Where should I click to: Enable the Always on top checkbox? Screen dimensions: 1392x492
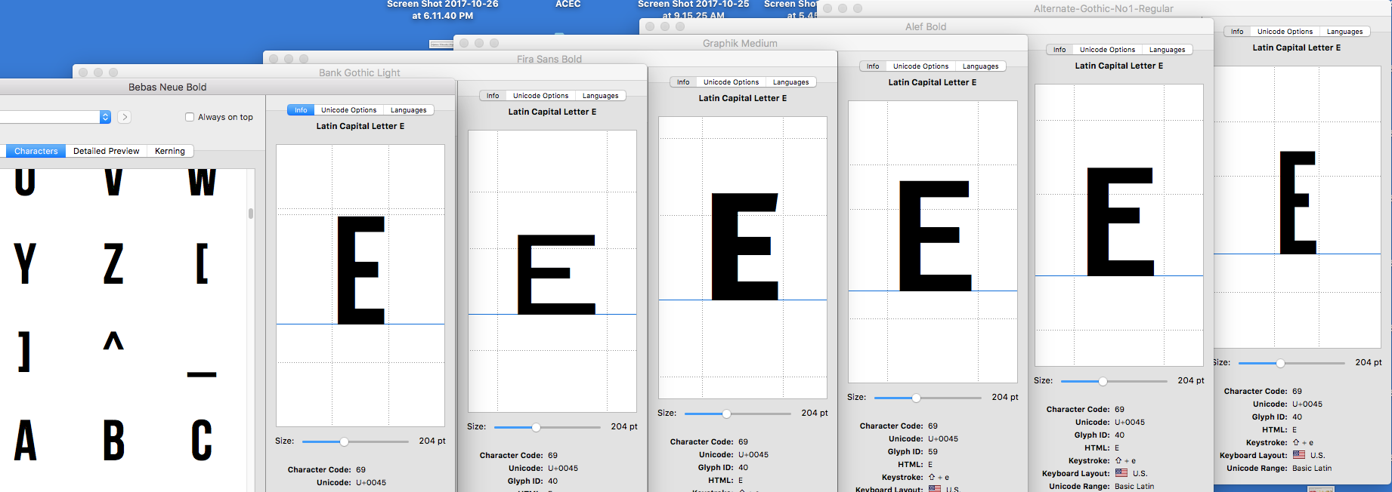tap(190, 117)
